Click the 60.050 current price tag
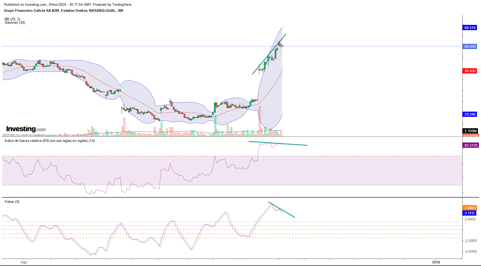Viewport: 481px width, 266px height. pos(470,46)
